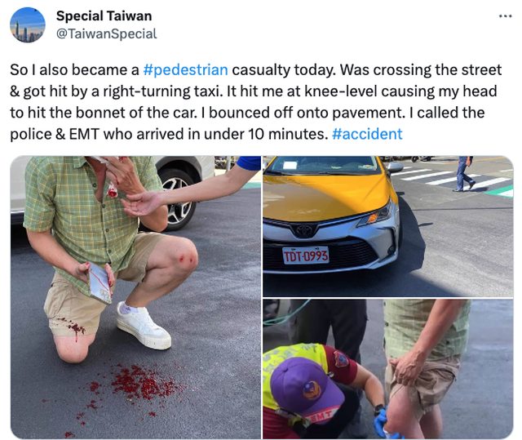The width and height of the screenshot is (522, 440).
Task: Open the yellow taxi photo
Action: (388, 226)
